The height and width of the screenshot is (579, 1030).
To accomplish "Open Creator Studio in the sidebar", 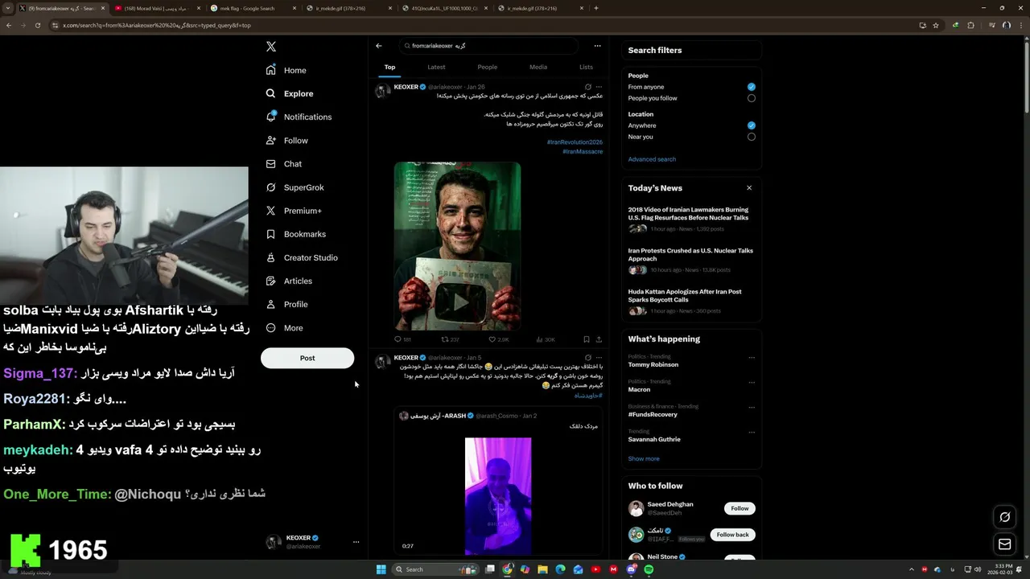I will tap(301, 257).
